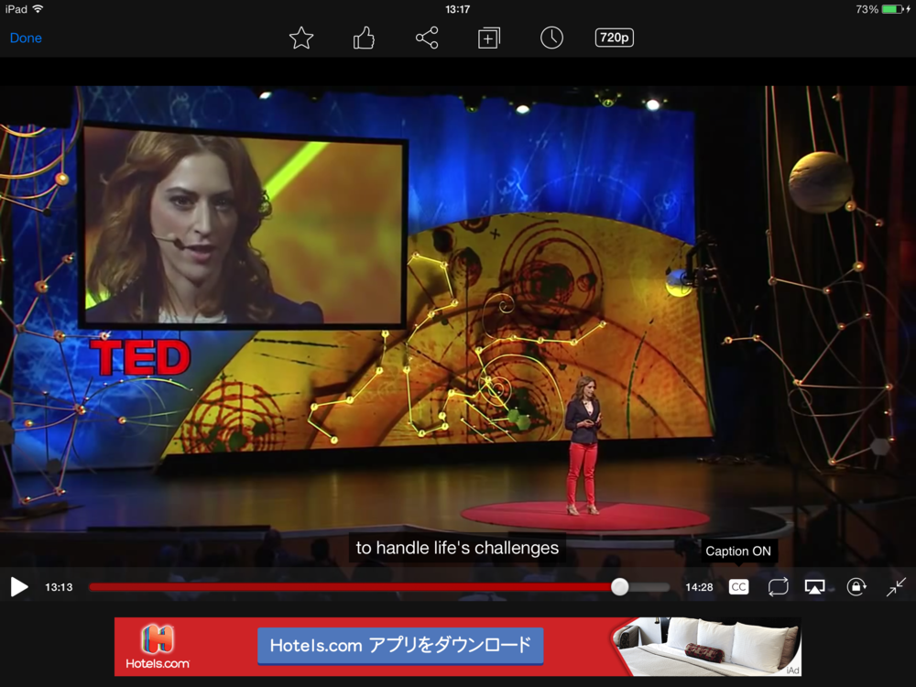Exit fullscreen with the shrink arrows icon
916x687 pixels.
click(x=896, y=587)
